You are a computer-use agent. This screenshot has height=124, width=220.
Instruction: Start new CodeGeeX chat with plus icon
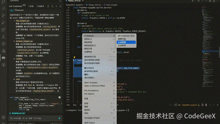(x=56, y=6)
